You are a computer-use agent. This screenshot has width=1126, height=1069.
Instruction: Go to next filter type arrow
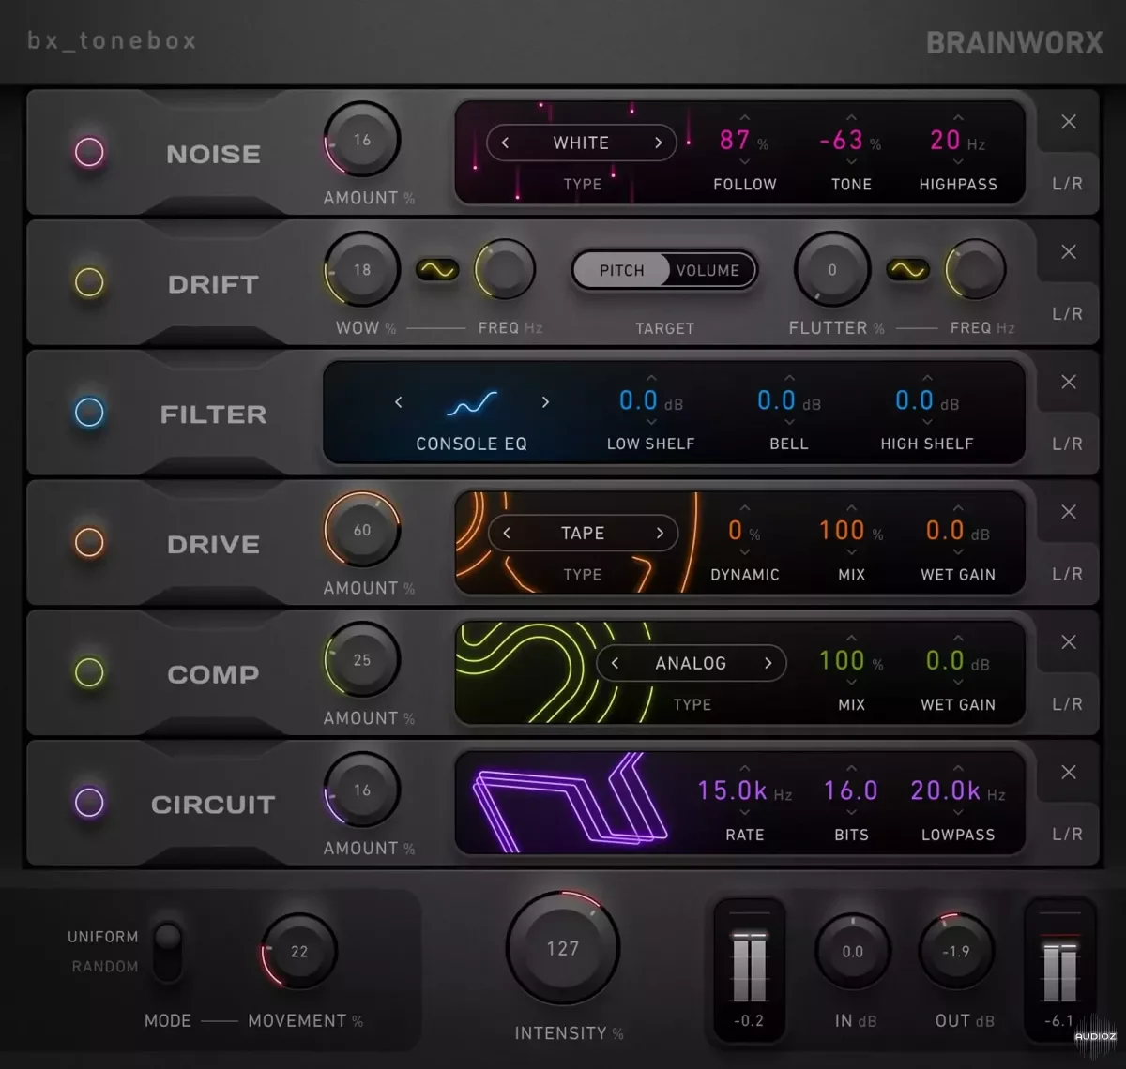coord(545,401)
